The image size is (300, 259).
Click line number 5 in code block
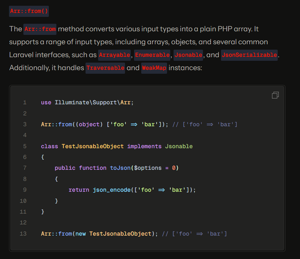pos(25,146)
